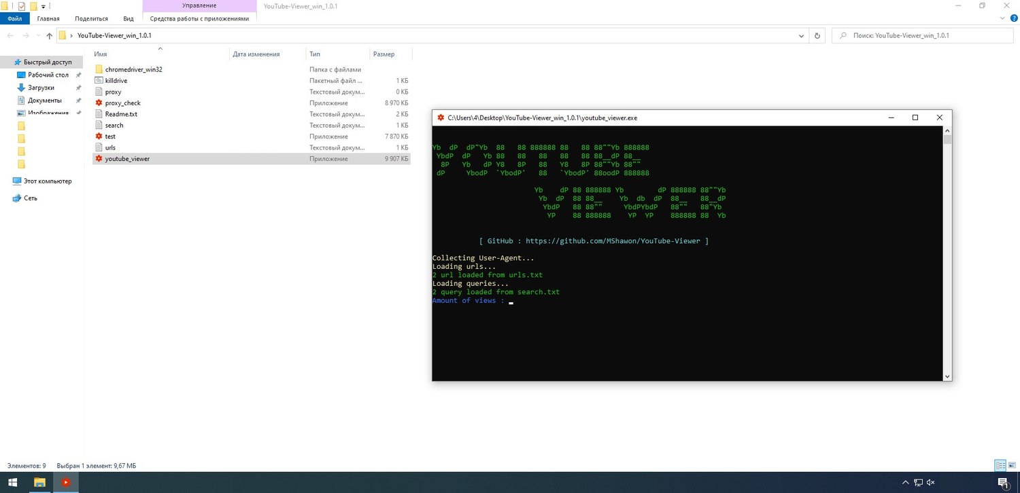This screenshot has width=1020, height=493.
Task: Click the 9 907 КБ size cell
Action: [396, 159]
